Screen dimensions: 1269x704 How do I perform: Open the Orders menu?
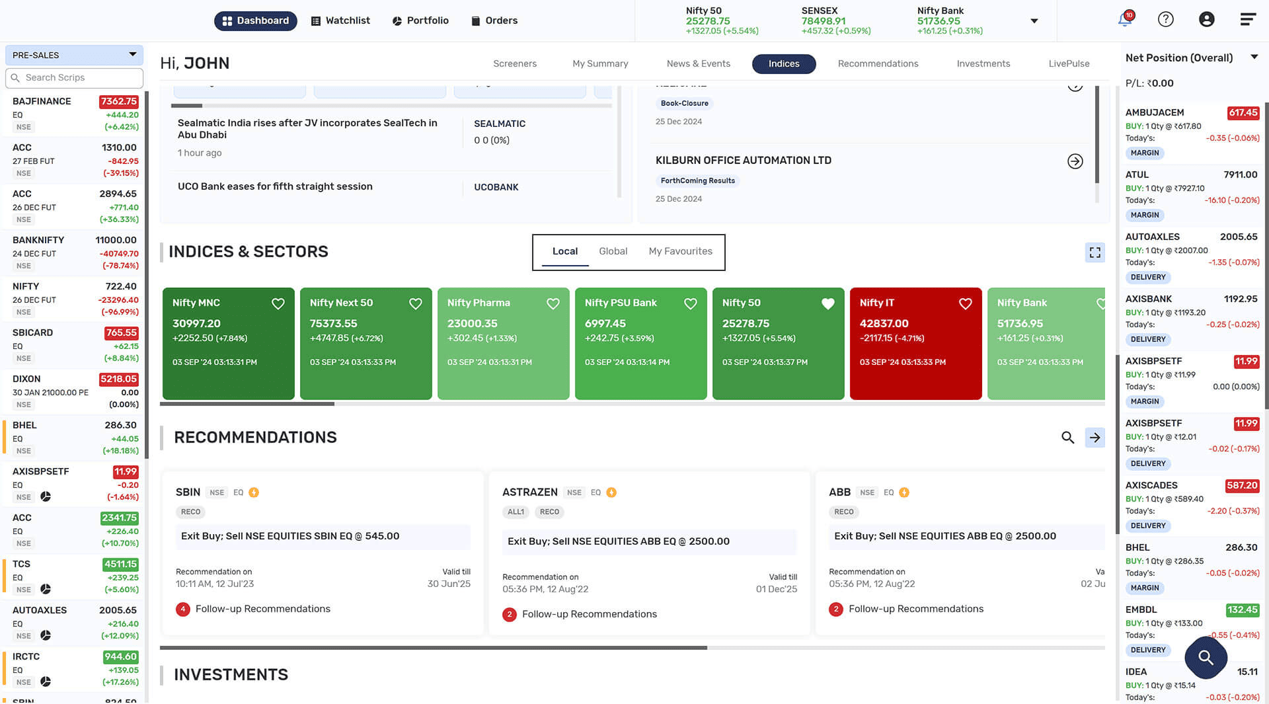(494, 20)
